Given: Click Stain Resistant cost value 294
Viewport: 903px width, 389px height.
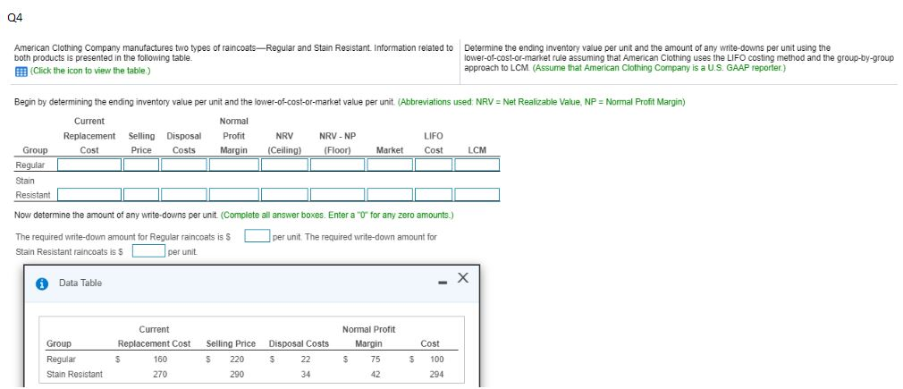Looking at the screenshot, I should pyautogui.click(x=437, y=374).
